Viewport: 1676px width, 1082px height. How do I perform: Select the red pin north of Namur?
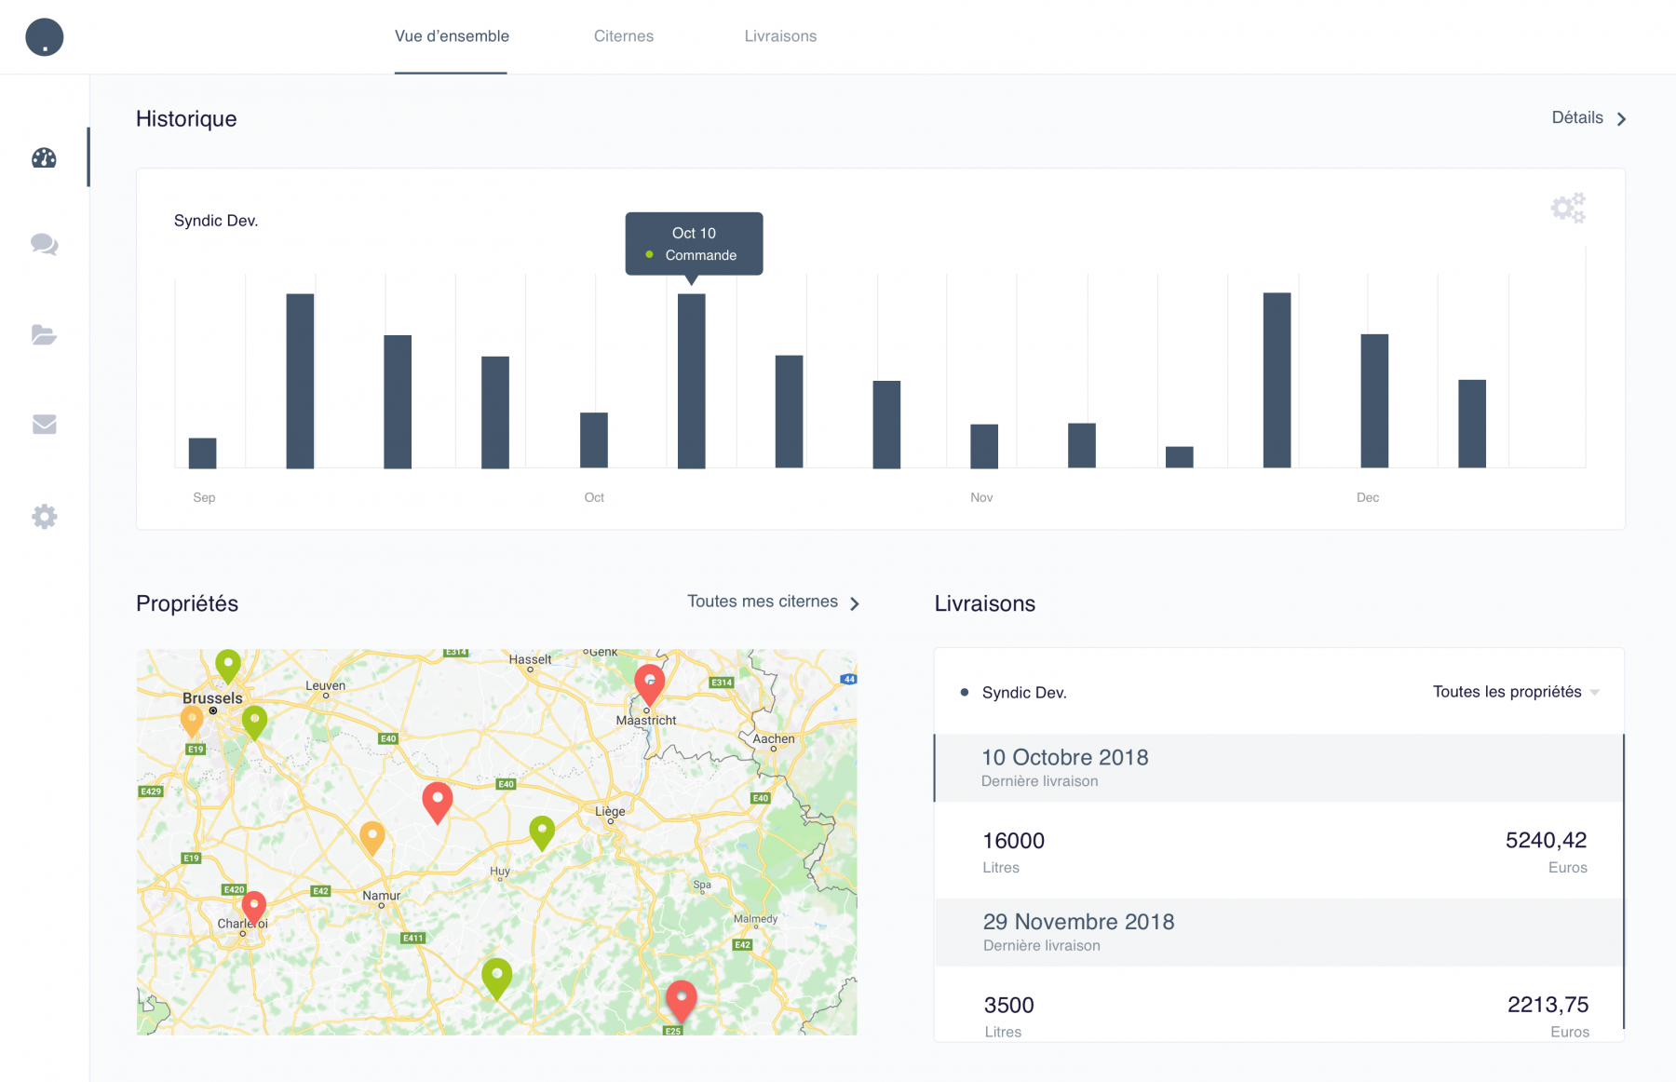click(x=438, y=803)
